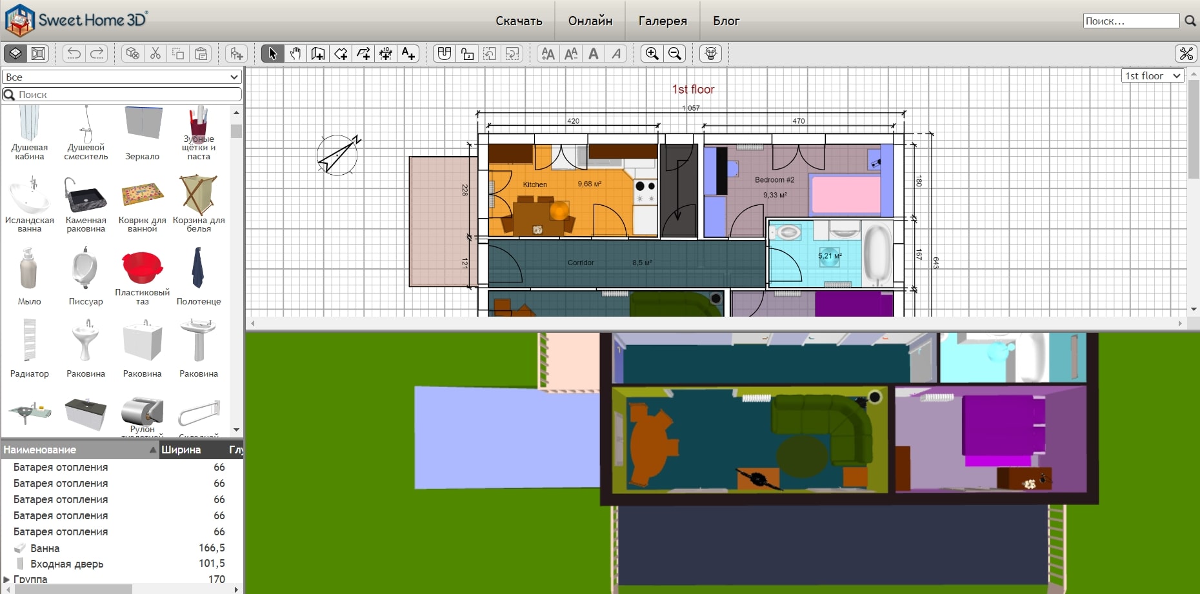Select the Душевая кабина catalog item
Screen dimensions: 1200x594
[30, 133]
